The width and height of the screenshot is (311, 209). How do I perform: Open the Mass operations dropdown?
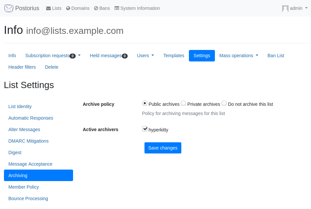239,56
